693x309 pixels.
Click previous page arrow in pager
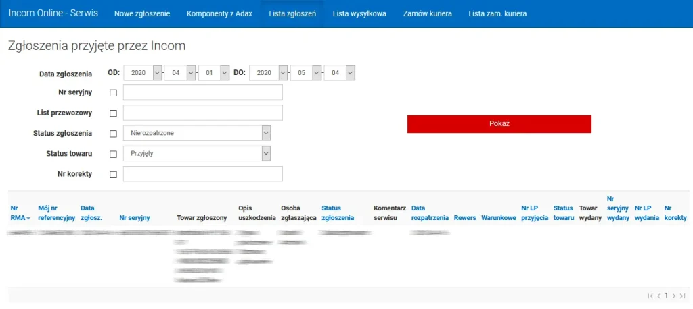(658, 296)
